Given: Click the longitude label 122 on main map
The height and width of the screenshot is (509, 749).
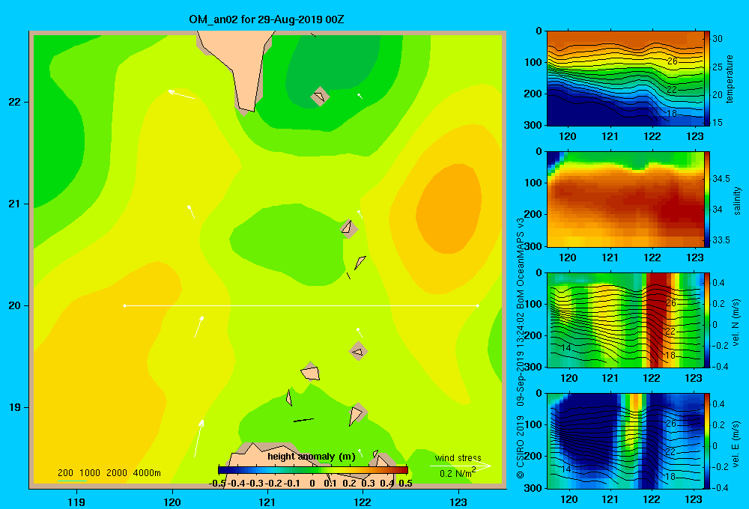Looking at the screenshot, I should tap(363, 502).
